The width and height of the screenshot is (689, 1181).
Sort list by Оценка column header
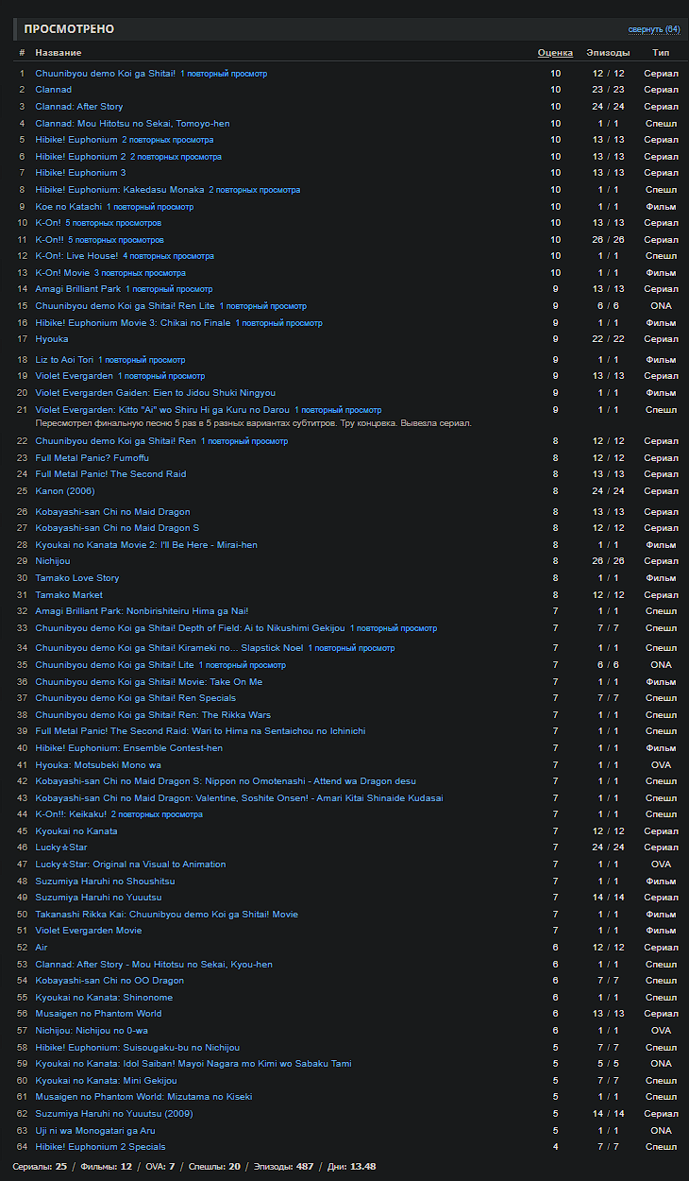click(555, 53)
